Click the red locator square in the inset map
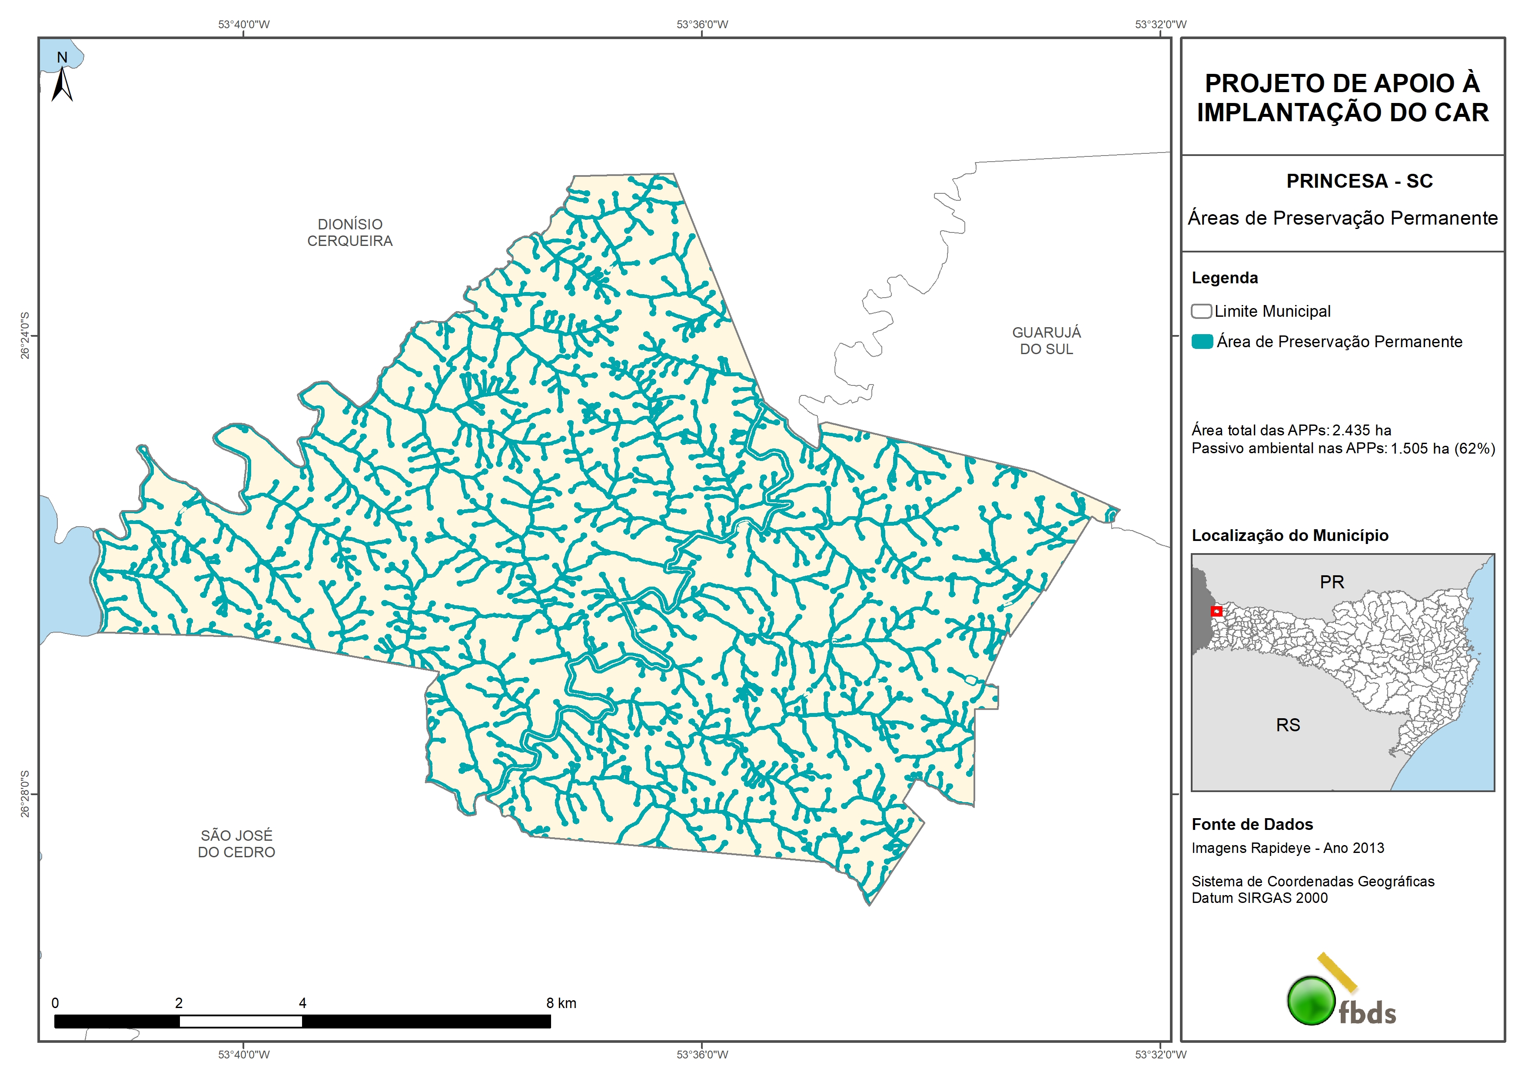Image resolution: width=1525 pixels, height=1078 pixels. coord(1216,611)
